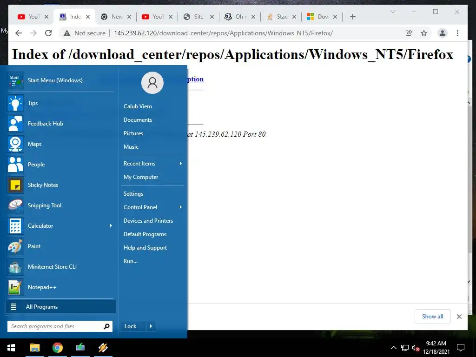Bookmark this page with star

point(424,33)
